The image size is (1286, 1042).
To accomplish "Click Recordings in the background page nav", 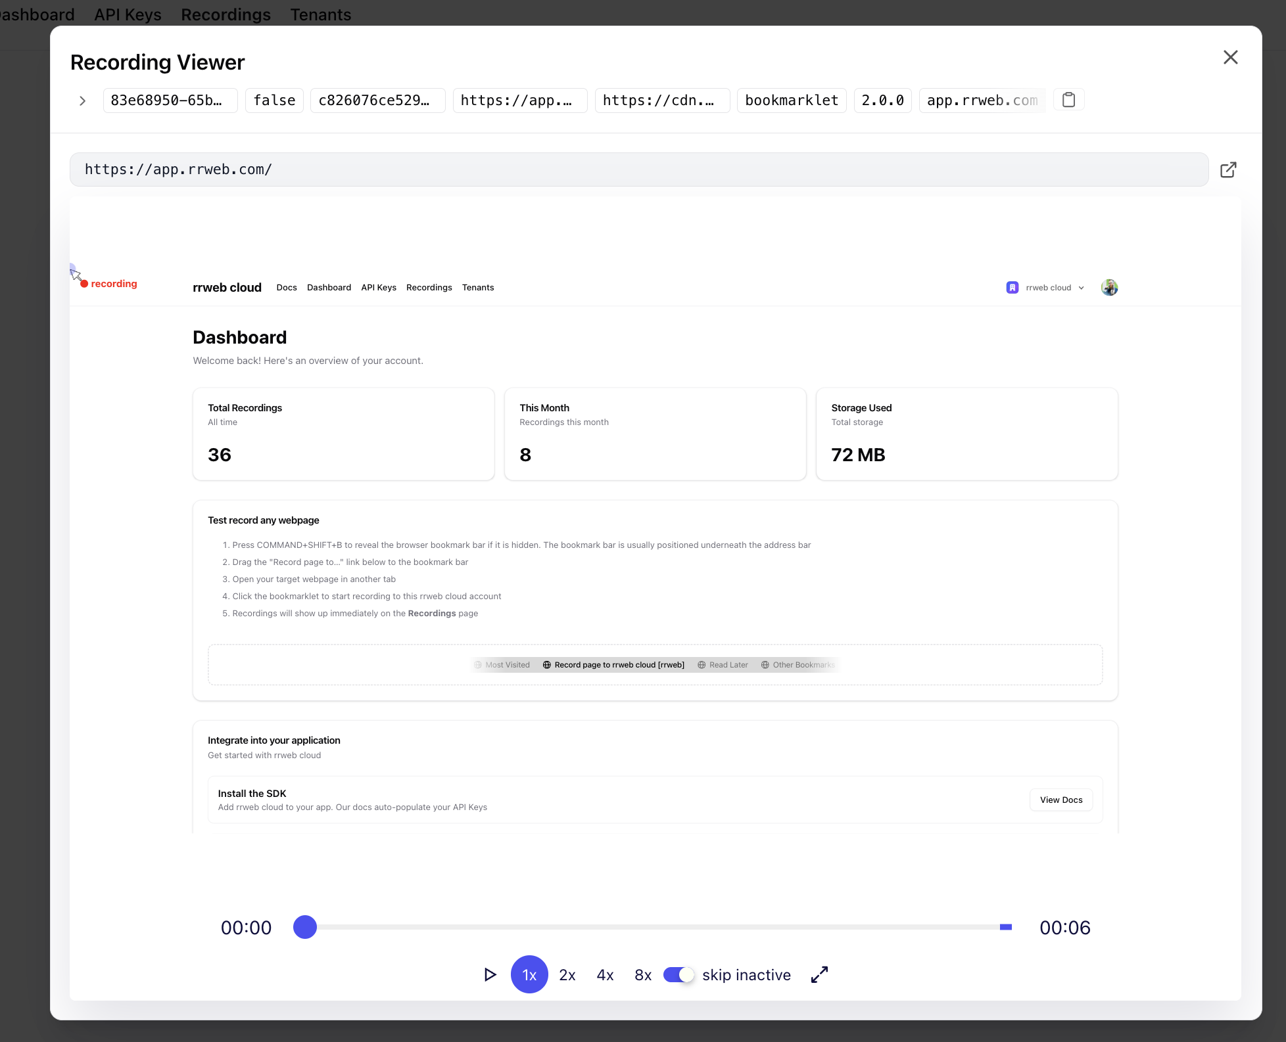I will click(226, 14).
